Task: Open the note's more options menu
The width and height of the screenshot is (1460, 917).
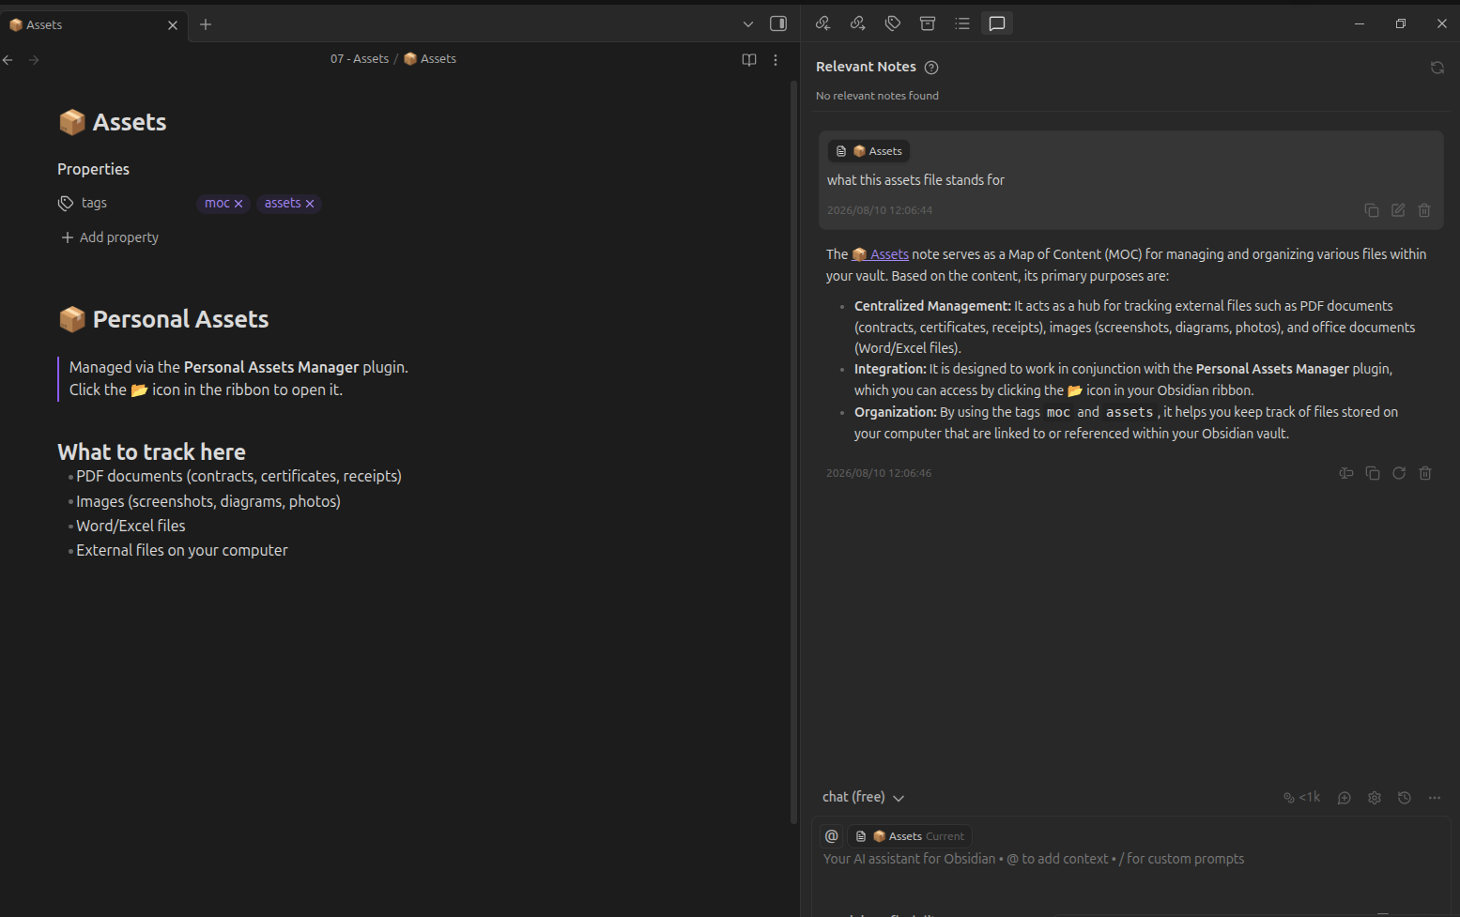Action: pos(776,60)
